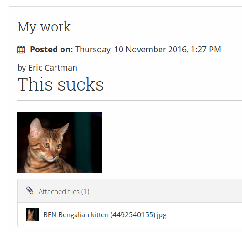Click the My work page heading
Image resolution: width=242 pixels, height=245 pixels.
coord(44,27)
